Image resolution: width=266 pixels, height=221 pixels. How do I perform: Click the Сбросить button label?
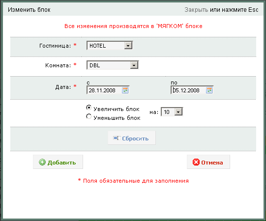pos(135,138)
